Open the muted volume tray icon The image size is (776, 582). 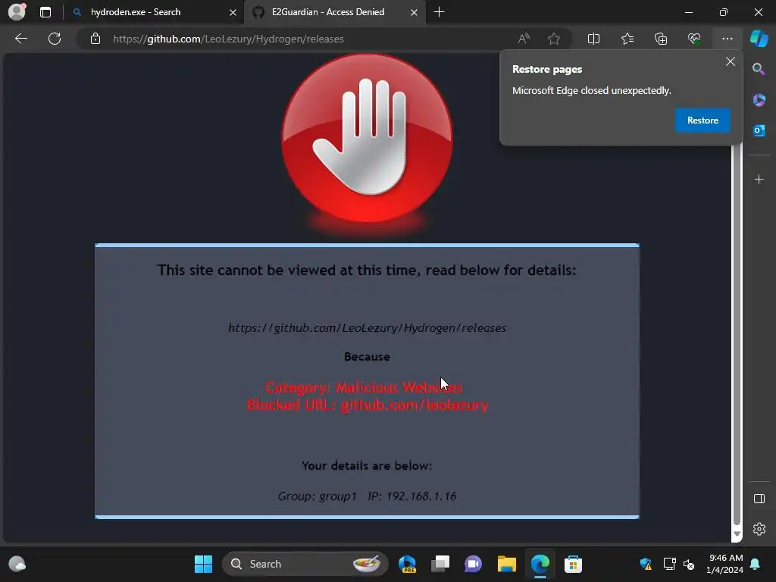pyautogui.click(x=688, y=564)
